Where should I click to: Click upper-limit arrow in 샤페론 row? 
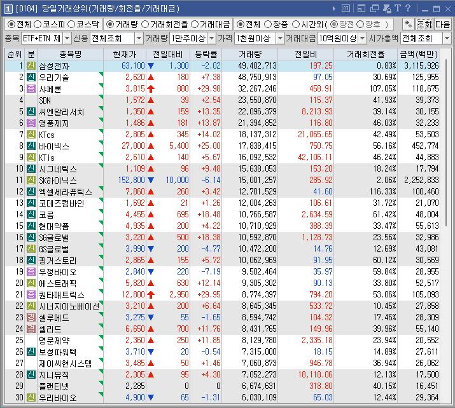click(151, 89)
